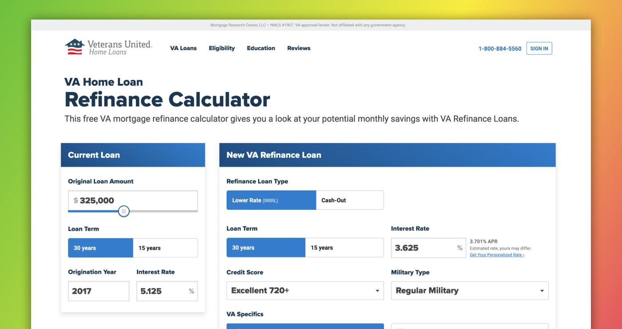This screenshot has height=329, width=622.
Task: Select 15 years under Current Loan term
Action: 165,248
